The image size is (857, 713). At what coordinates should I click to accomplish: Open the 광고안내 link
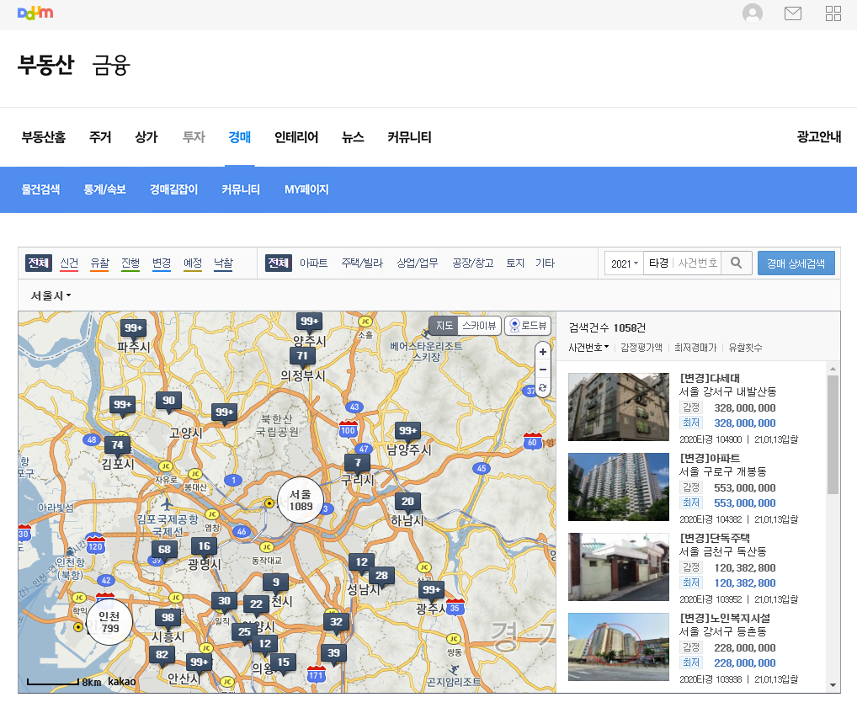pyautogui.click(x=819, y=137)
